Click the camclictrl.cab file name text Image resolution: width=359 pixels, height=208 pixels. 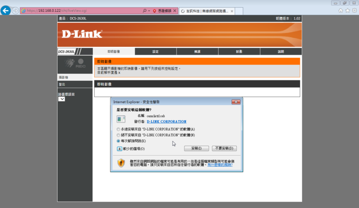tap(156, 116)
